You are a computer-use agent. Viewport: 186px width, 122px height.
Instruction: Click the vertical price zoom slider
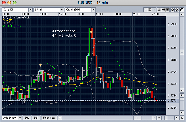(182, 99)
